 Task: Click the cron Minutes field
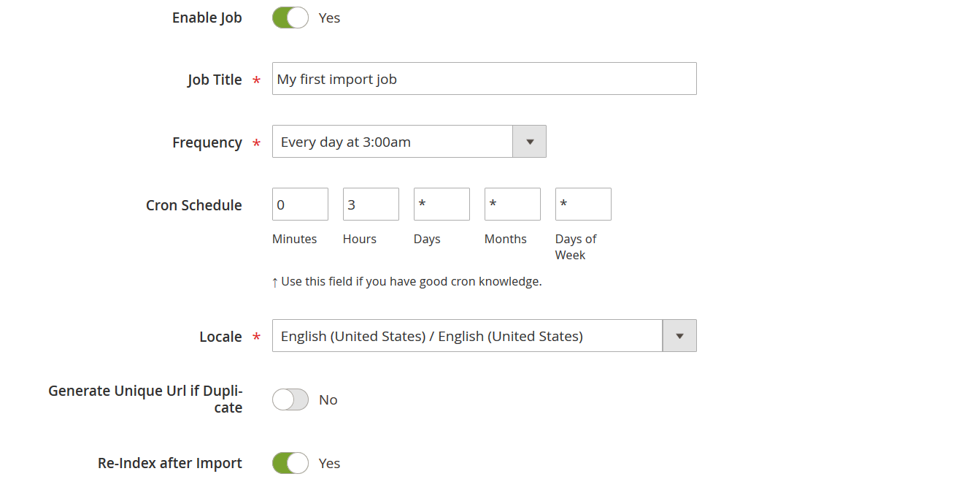click(x=300, y=204)
